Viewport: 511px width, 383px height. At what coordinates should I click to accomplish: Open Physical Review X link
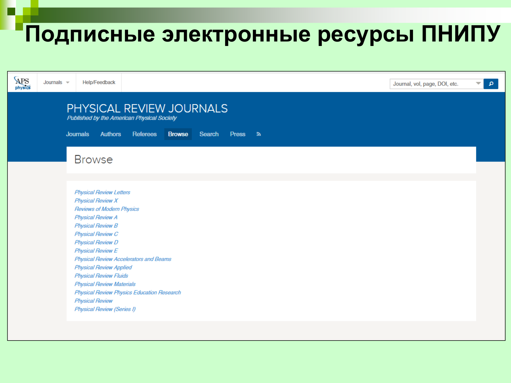[96, 201]
